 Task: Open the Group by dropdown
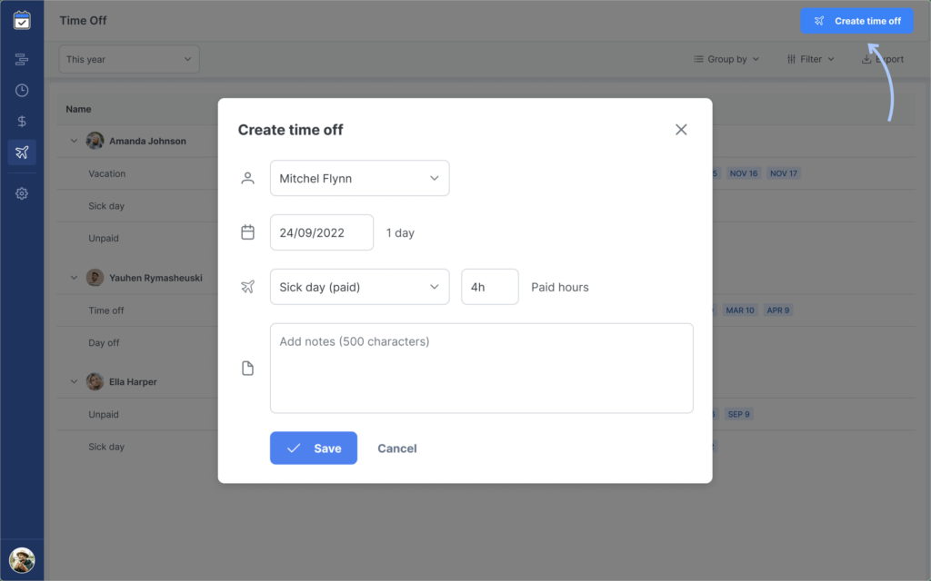click(x=723, y=58)
